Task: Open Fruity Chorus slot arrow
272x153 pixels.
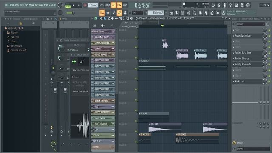Action: [233, 59]
